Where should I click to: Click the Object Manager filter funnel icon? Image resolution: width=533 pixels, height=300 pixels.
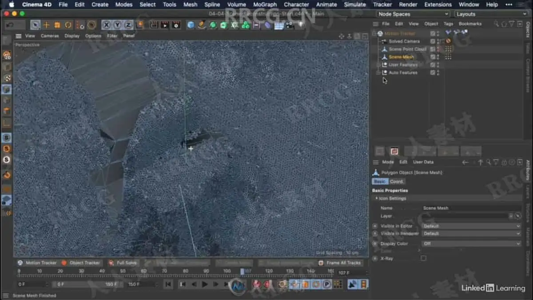pyautogui.click(x=512, y=24)
